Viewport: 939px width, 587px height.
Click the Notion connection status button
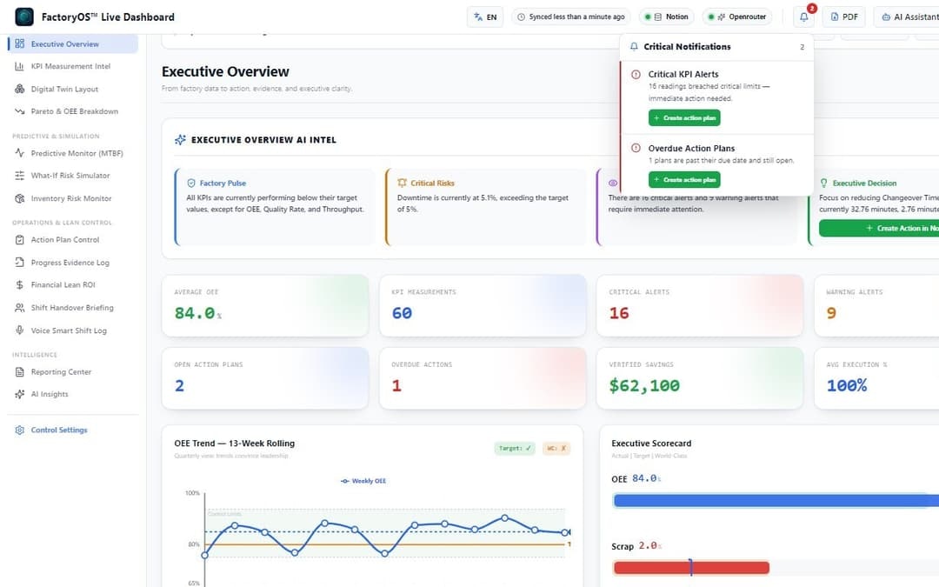[x=667, y=17]
